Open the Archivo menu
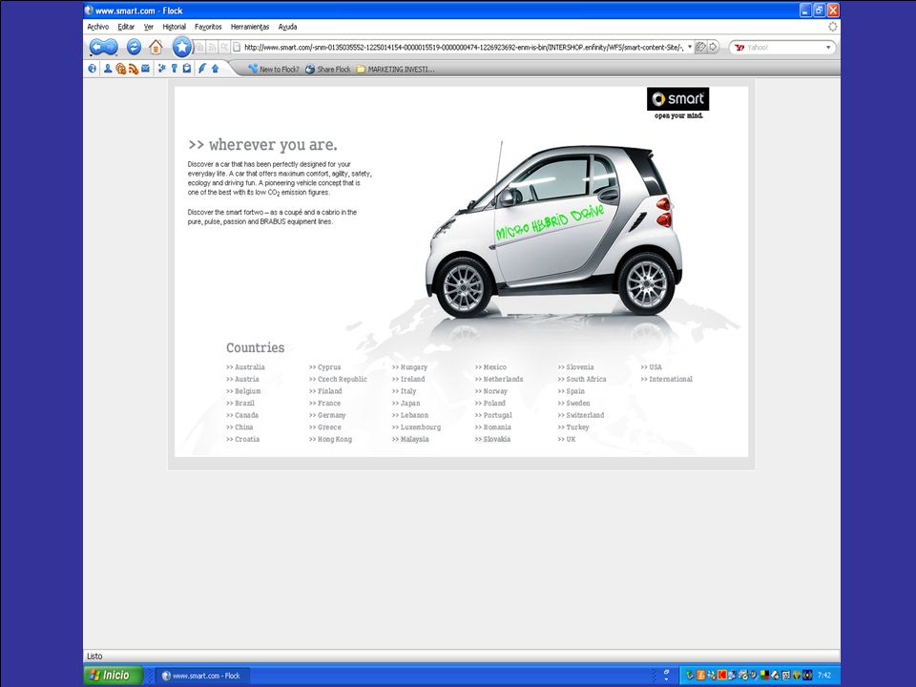The height and width of the screenshot is (687, 916). 98,27
